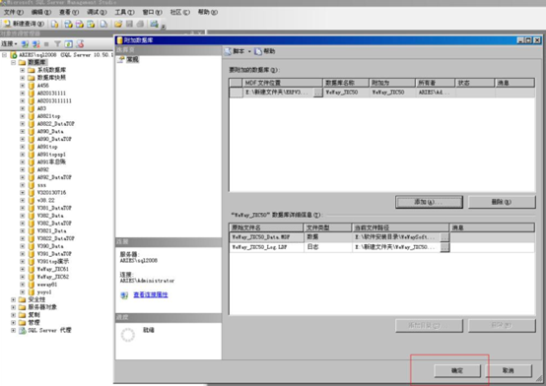Click the Analysis Services MDX Query icon
This screenshot has height=386, width=546.
(x=68, y=24)
